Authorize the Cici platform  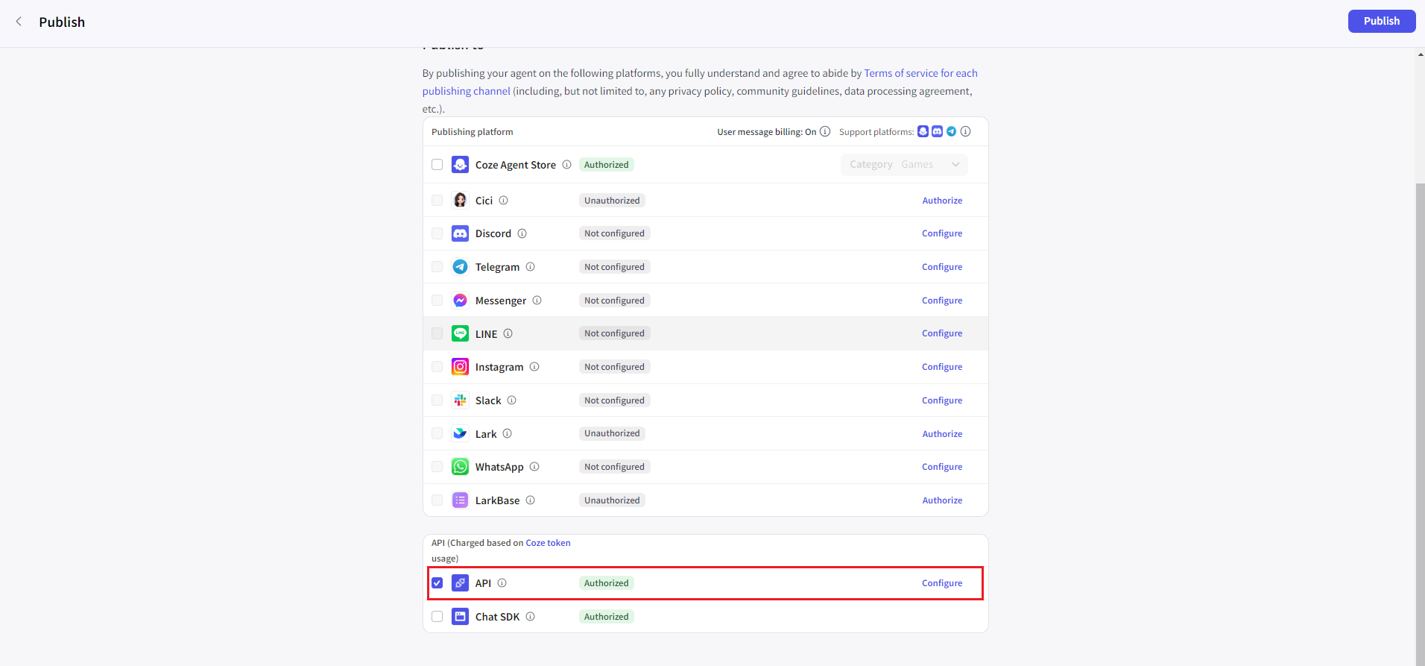tap(942, 201)
